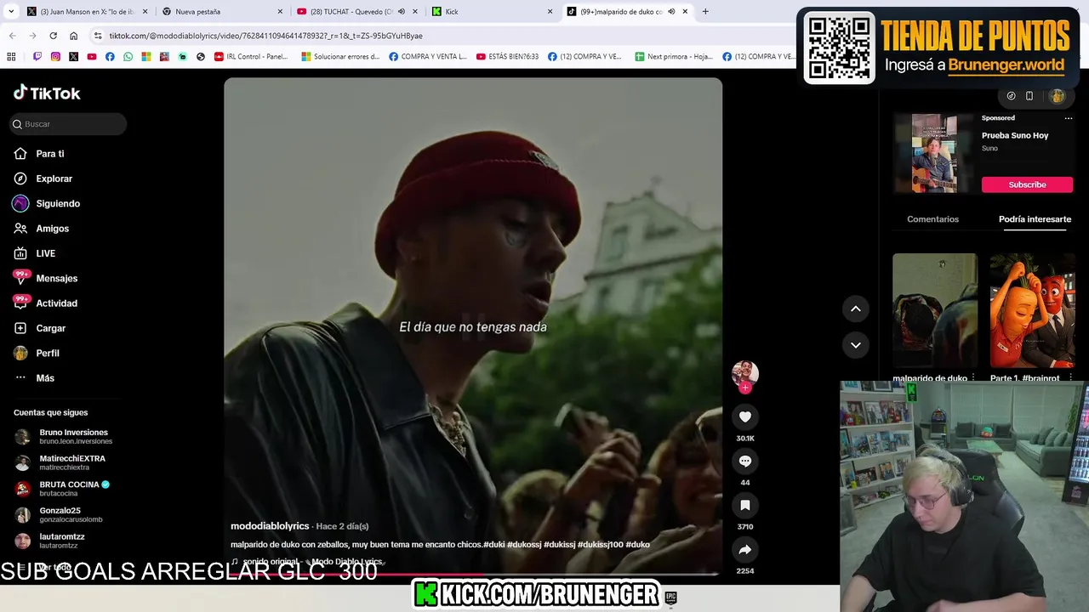
Task: Open lautaromtzz followed account
Action: (51, 541)
